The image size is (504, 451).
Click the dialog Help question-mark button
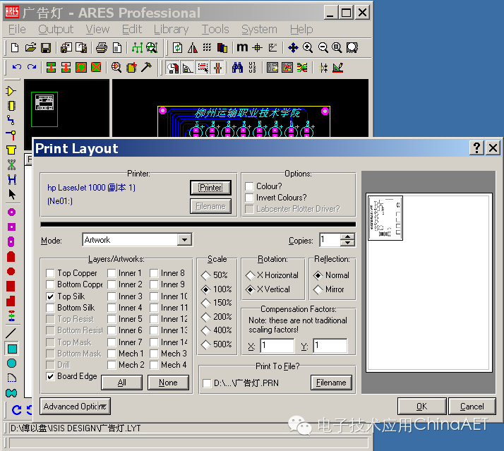coord(476,148)
